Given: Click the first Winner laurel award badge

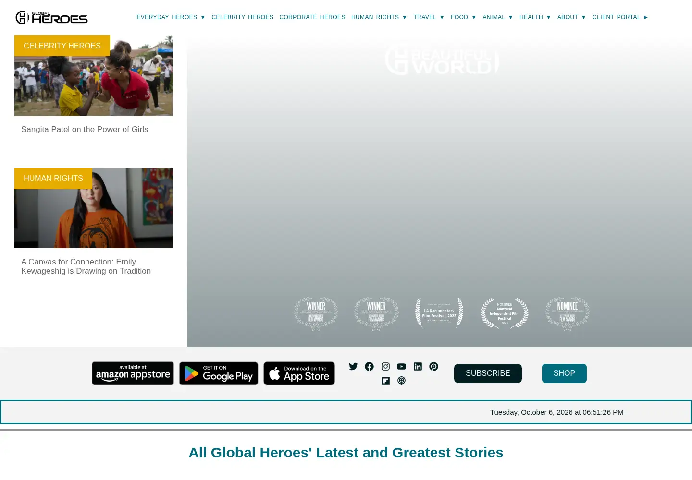Looking at the screenshot, I should 316,313.
